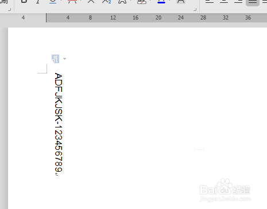Toggle bold formatting with the B icon
This screenshot has width=267, height=209.
[24, 2]
